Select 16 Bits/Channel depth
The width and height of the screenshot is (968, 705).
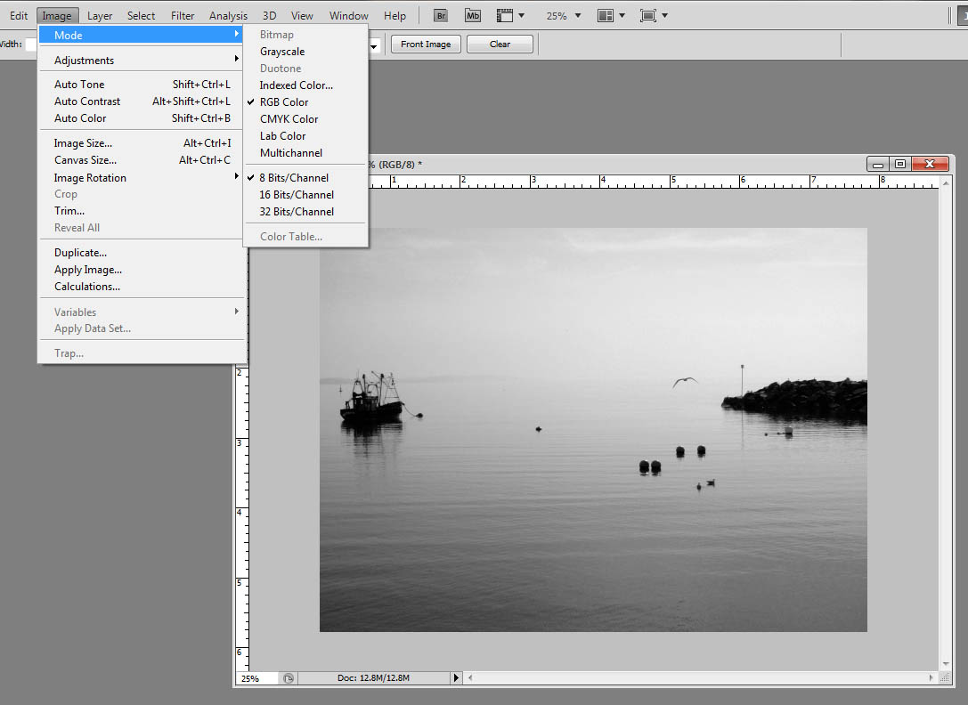[297, 195]
